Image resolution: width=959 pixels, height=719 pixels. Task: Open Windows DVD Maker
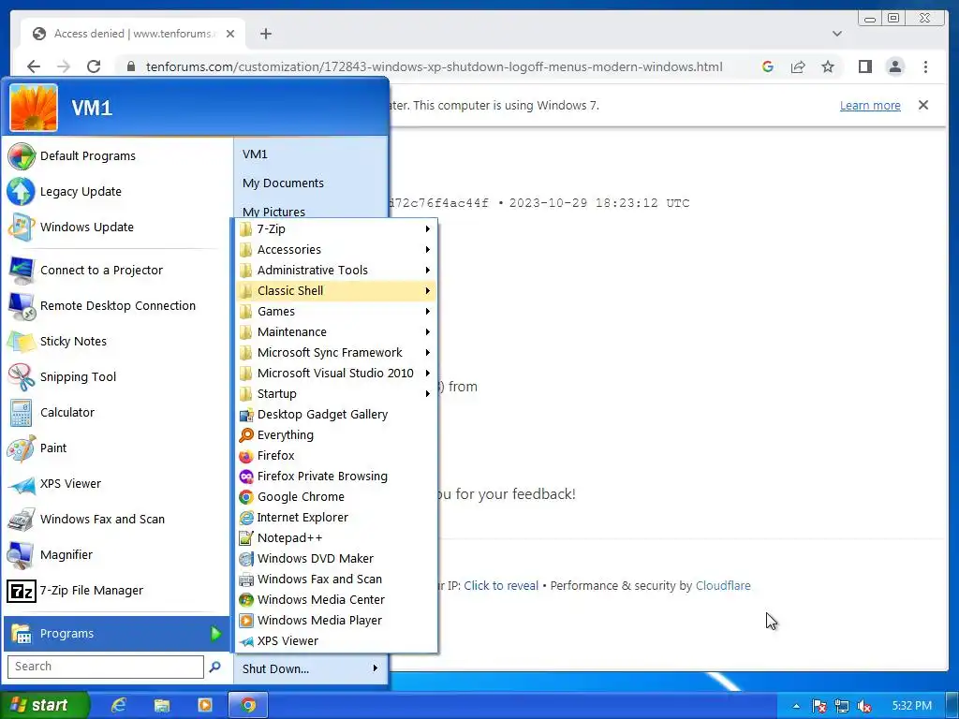[335, 558]
